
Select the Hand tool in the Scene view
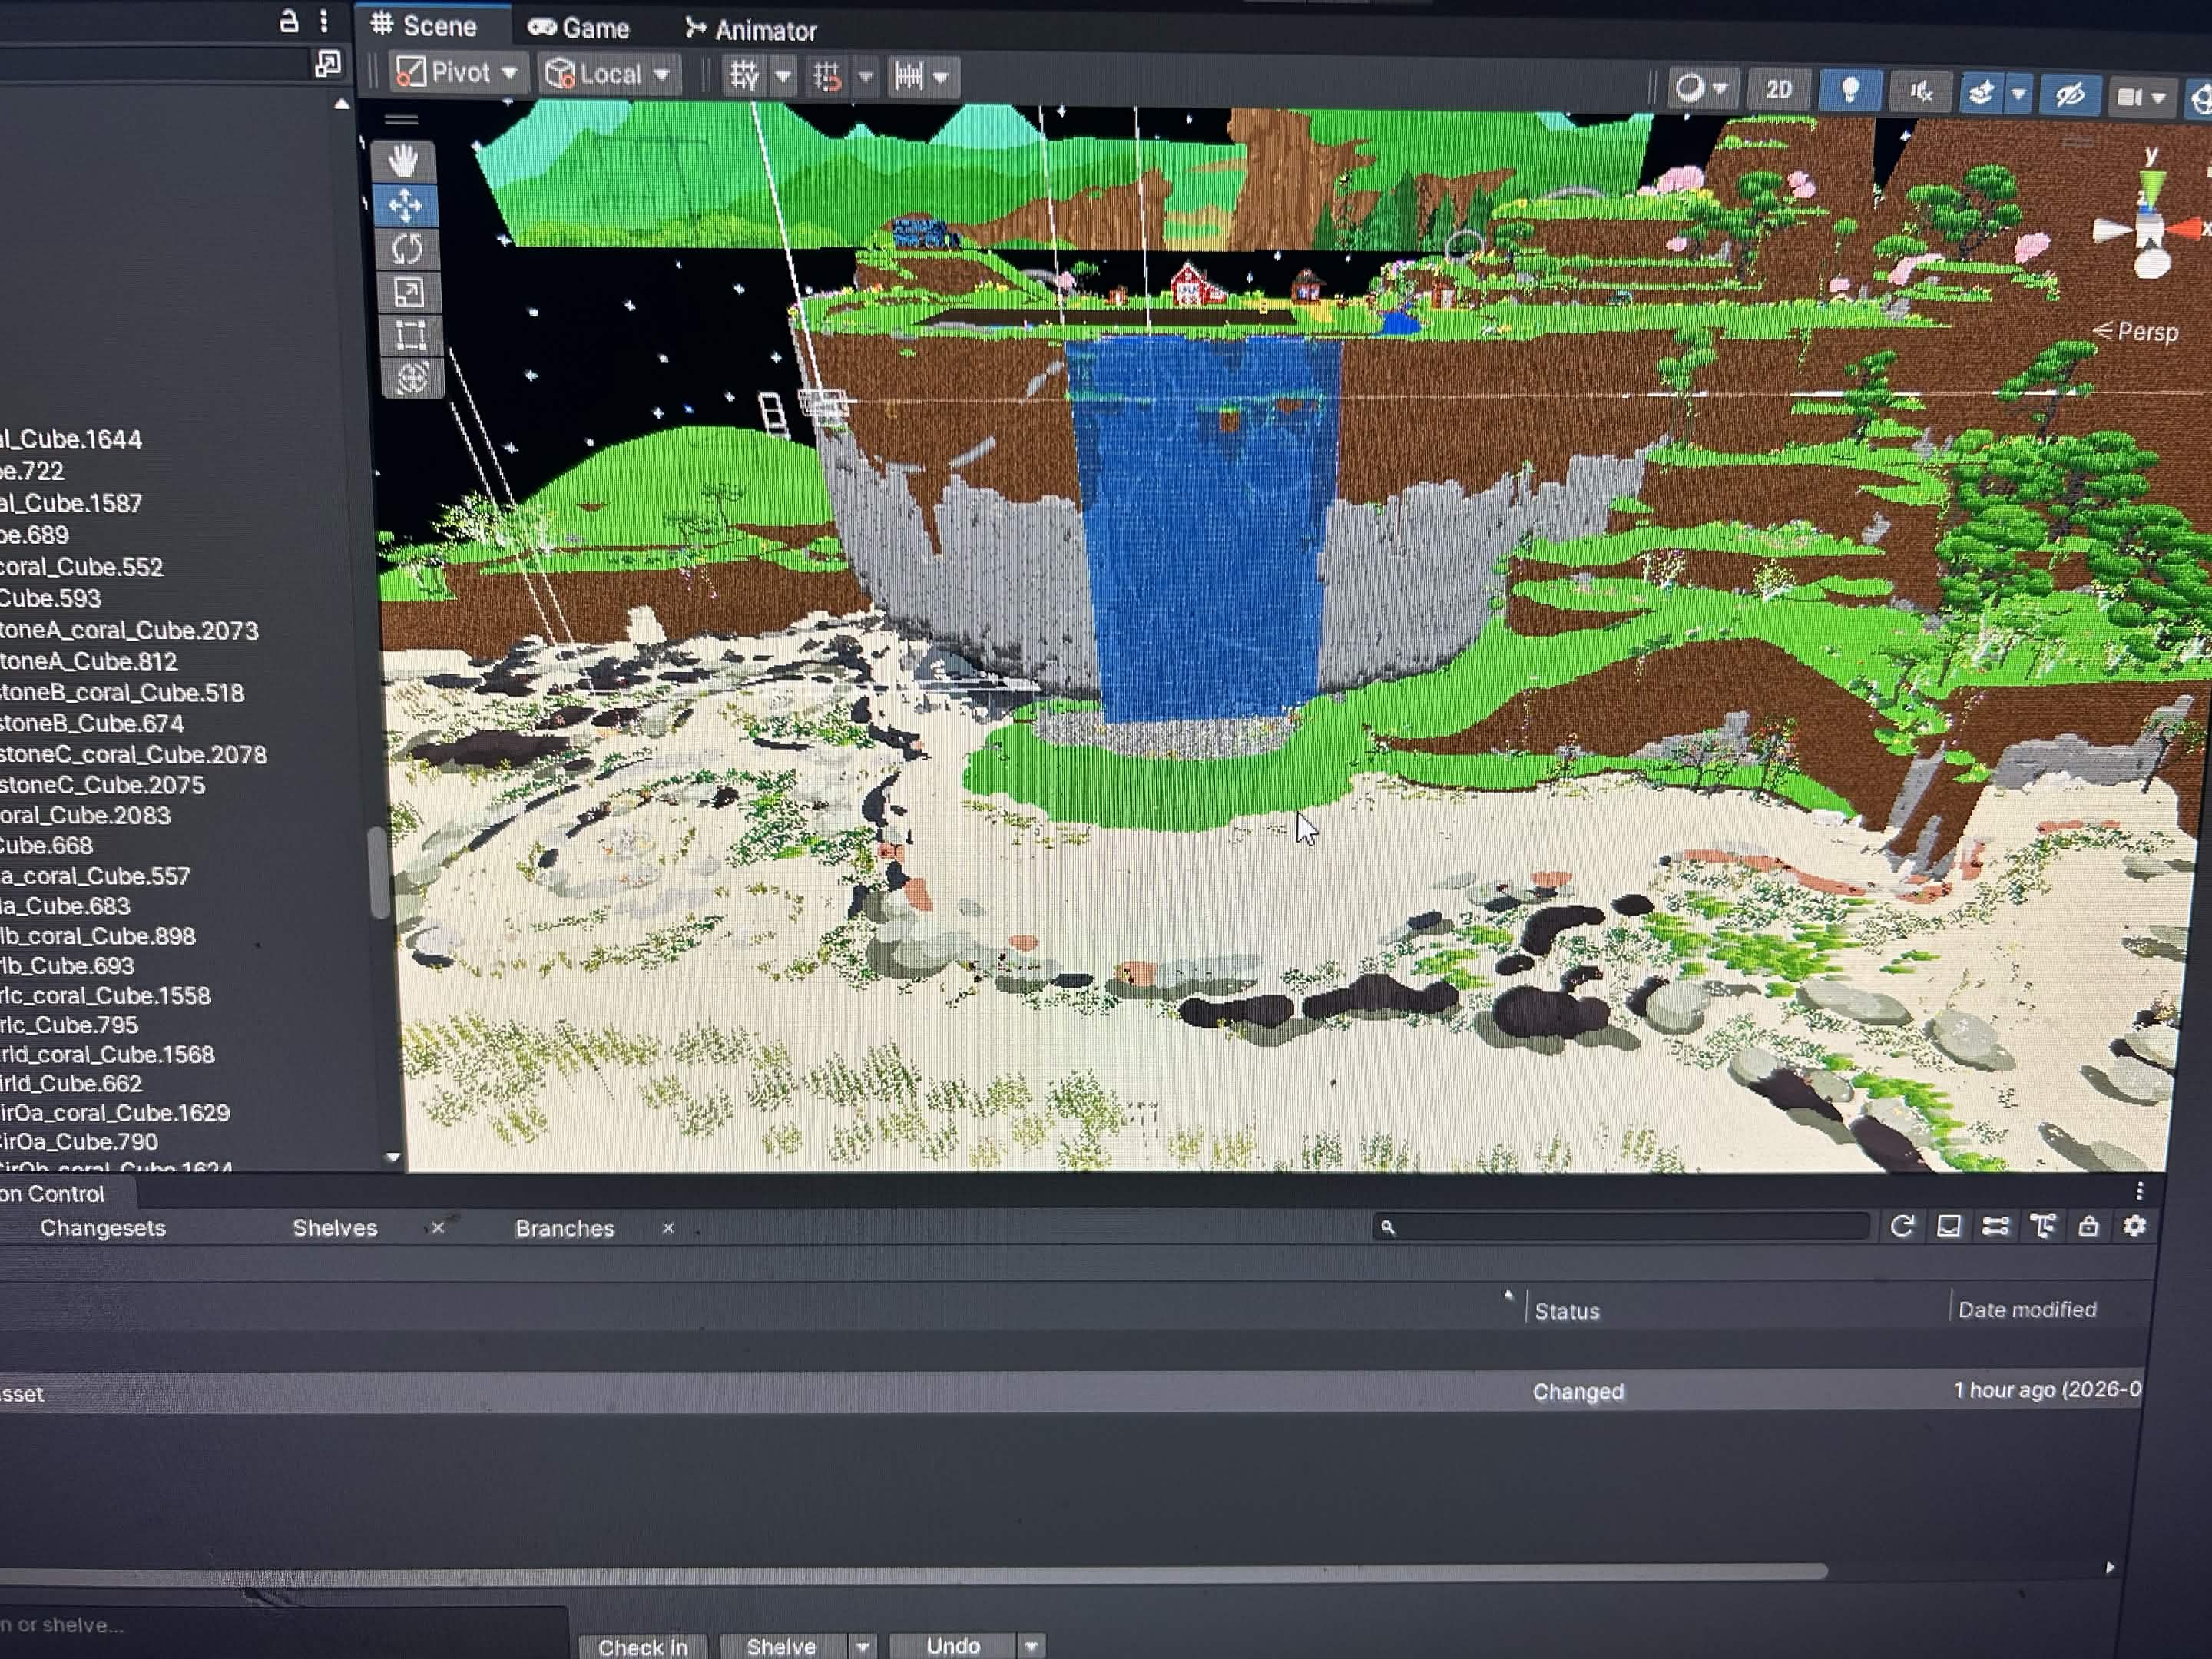pos(405,160)
